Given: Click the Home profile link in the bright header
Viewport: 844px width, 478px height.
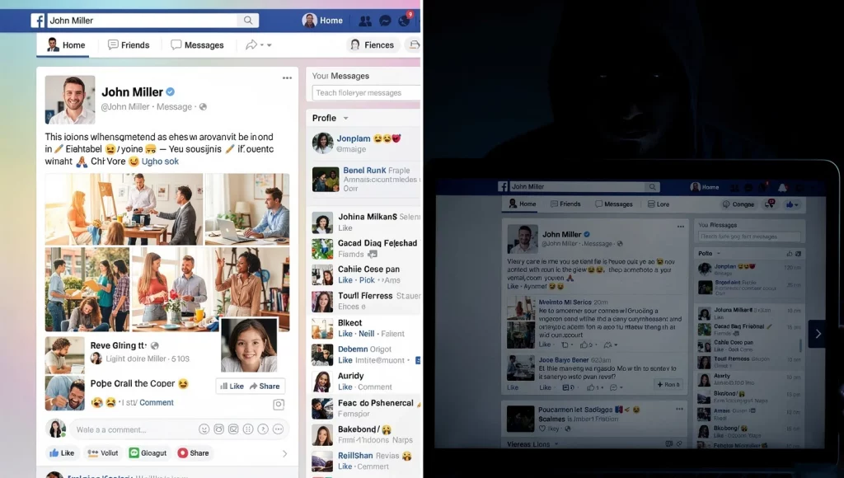Looking at the screenshot, I should click(x=322, y=21).
